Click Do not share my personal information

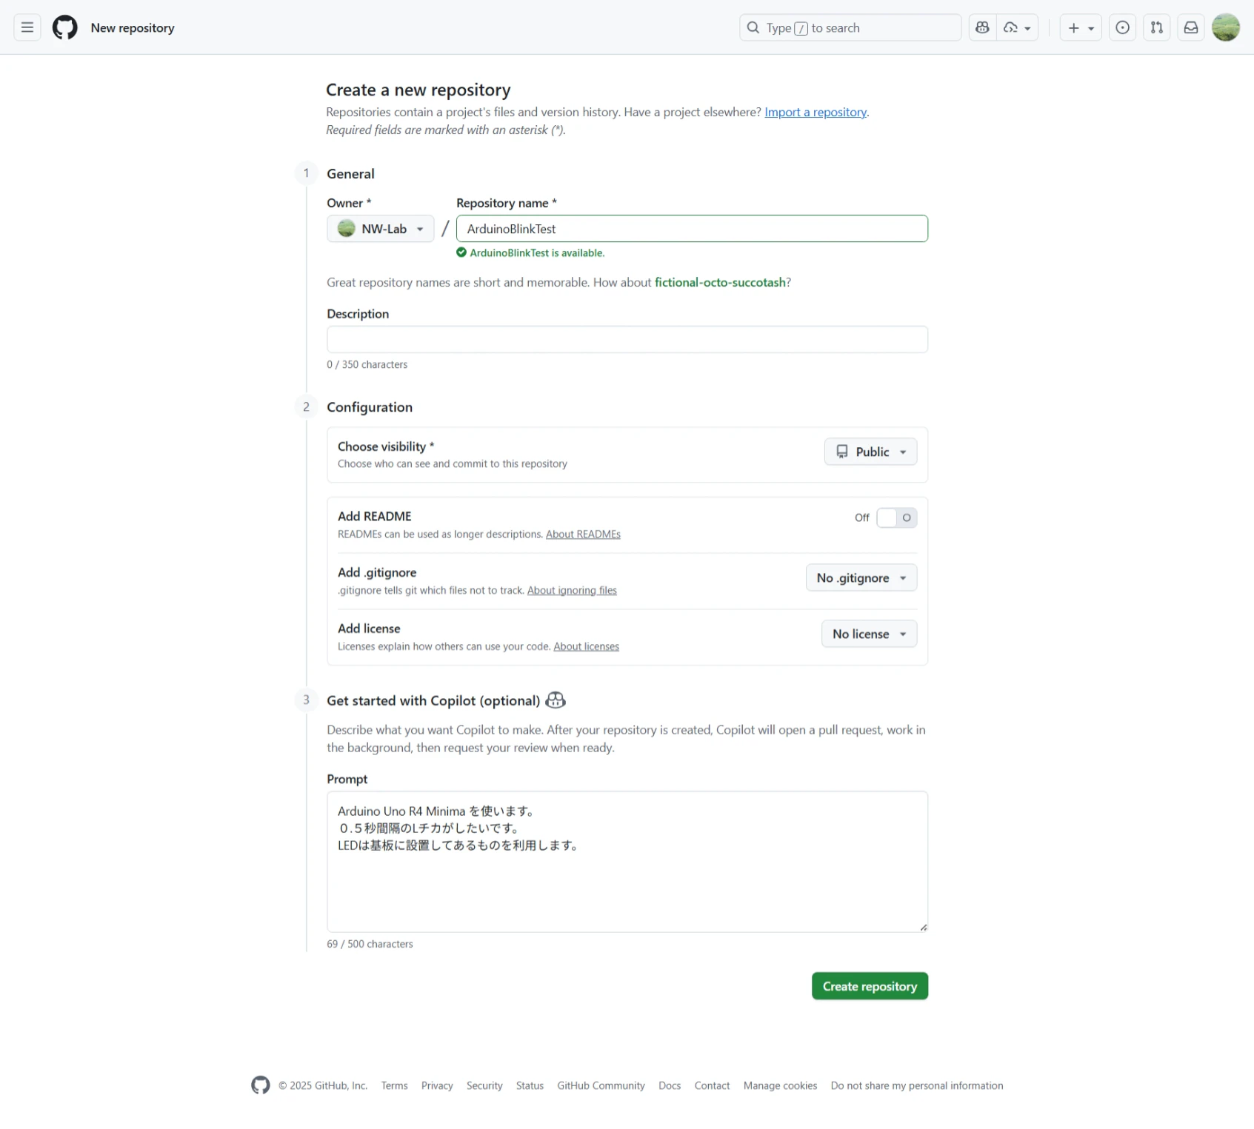pyautogui.click(x=917, y=1086)
